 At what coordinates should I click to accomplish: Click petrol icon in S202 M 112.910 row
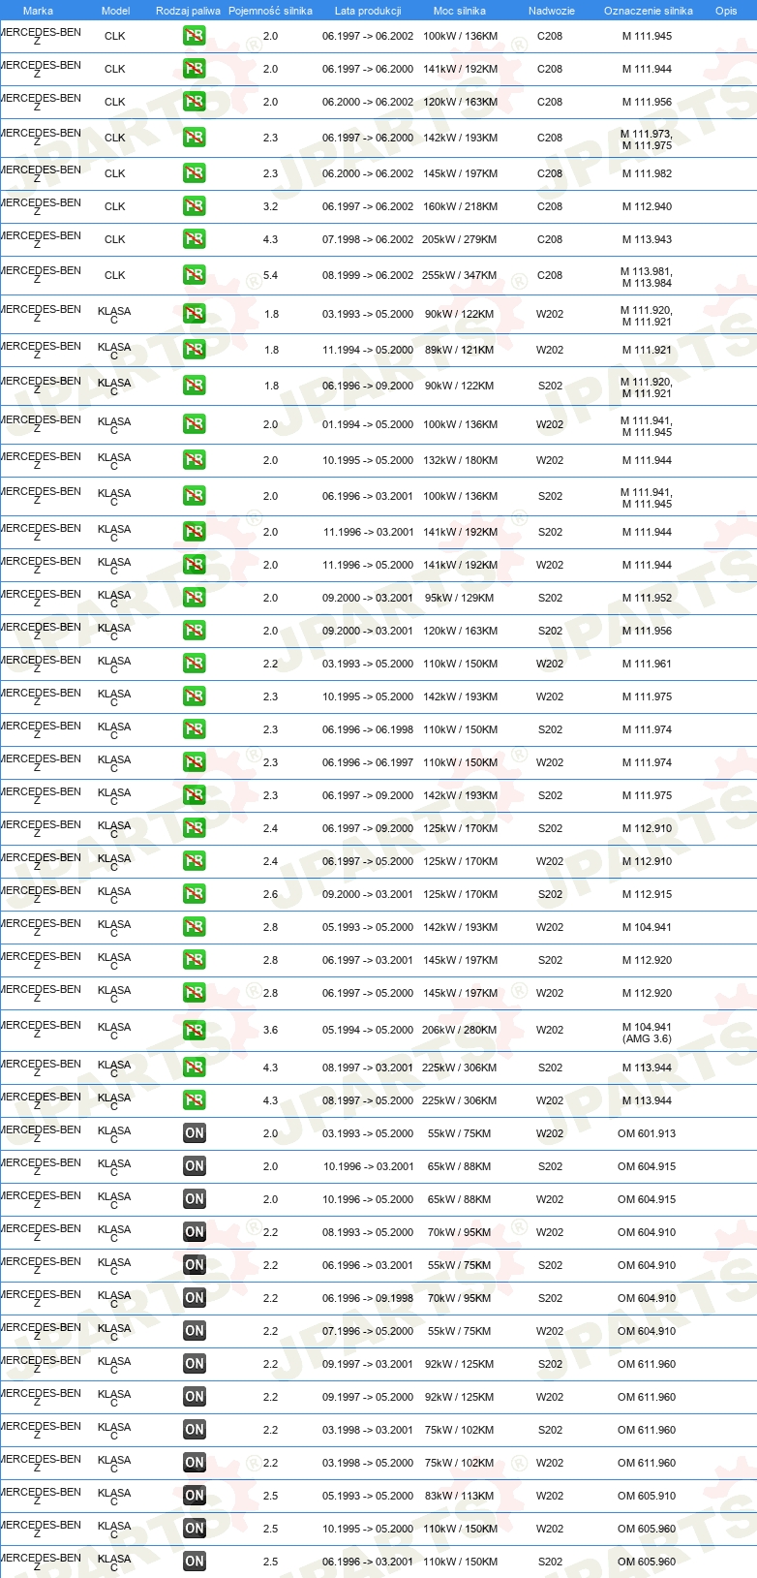pos(195,828)
